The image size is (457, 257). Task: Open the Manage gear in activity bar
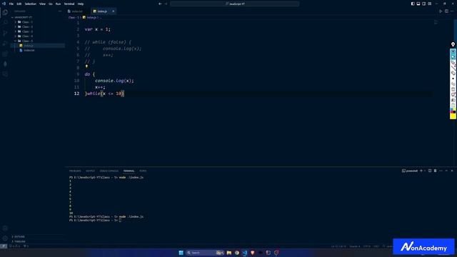tap(5, 238)
